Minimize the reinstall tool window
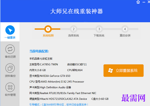 tap(144, 2)
